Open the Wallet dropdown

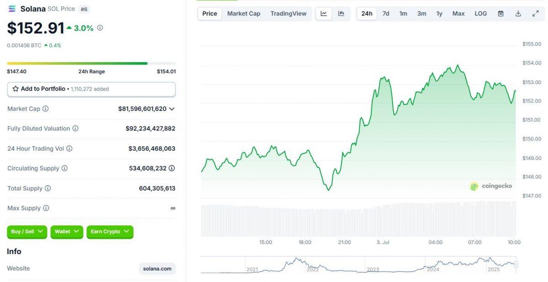click(x=66, y=232)
